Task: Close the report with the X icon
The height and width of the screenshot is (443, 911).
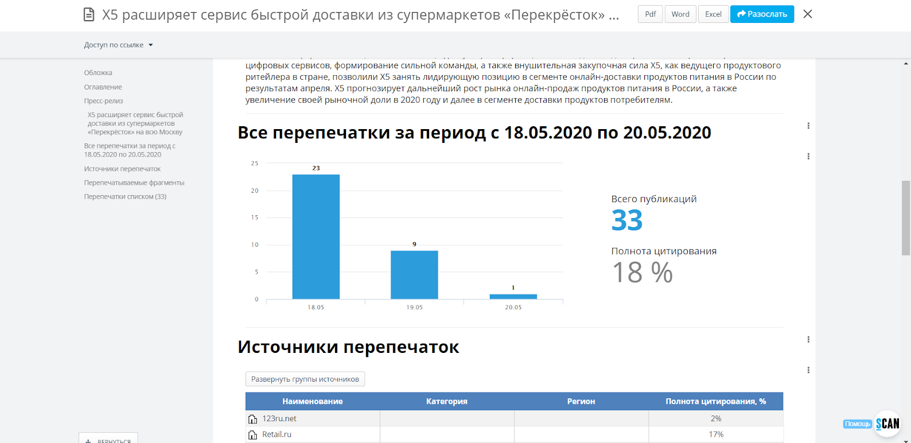Action: coord(808,14)
